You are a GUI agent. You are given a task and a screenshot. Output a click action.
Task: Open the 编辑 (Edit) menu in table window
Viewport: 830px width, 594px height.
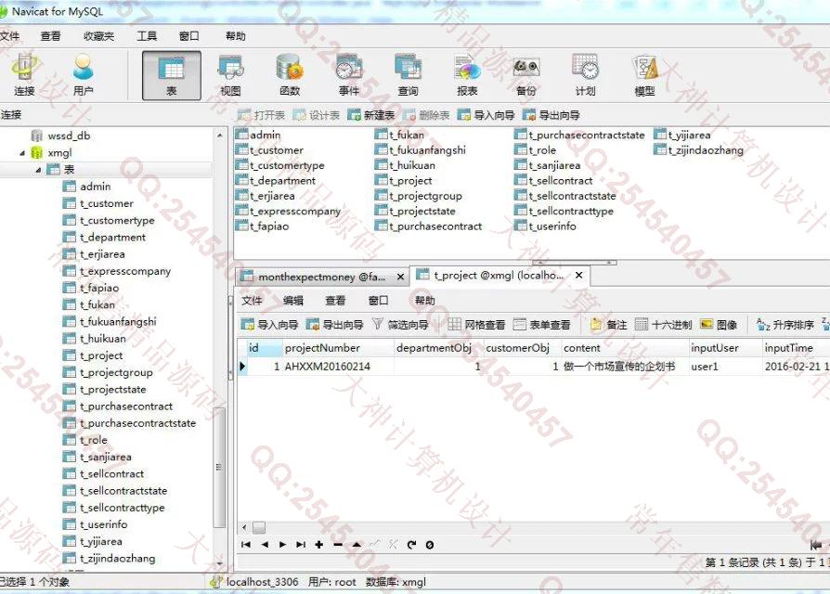[x=293, y=301]
